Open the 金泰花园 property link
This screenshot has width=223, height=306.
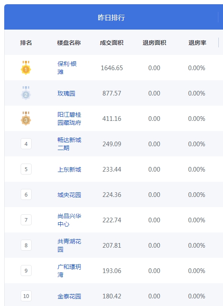click(69, 296)
